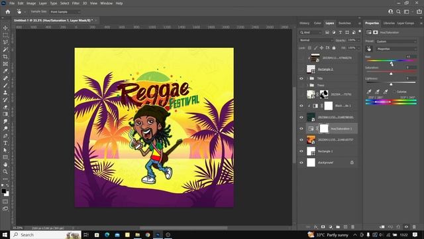
Task: Hide the Background layer
Action: (301, 163)
